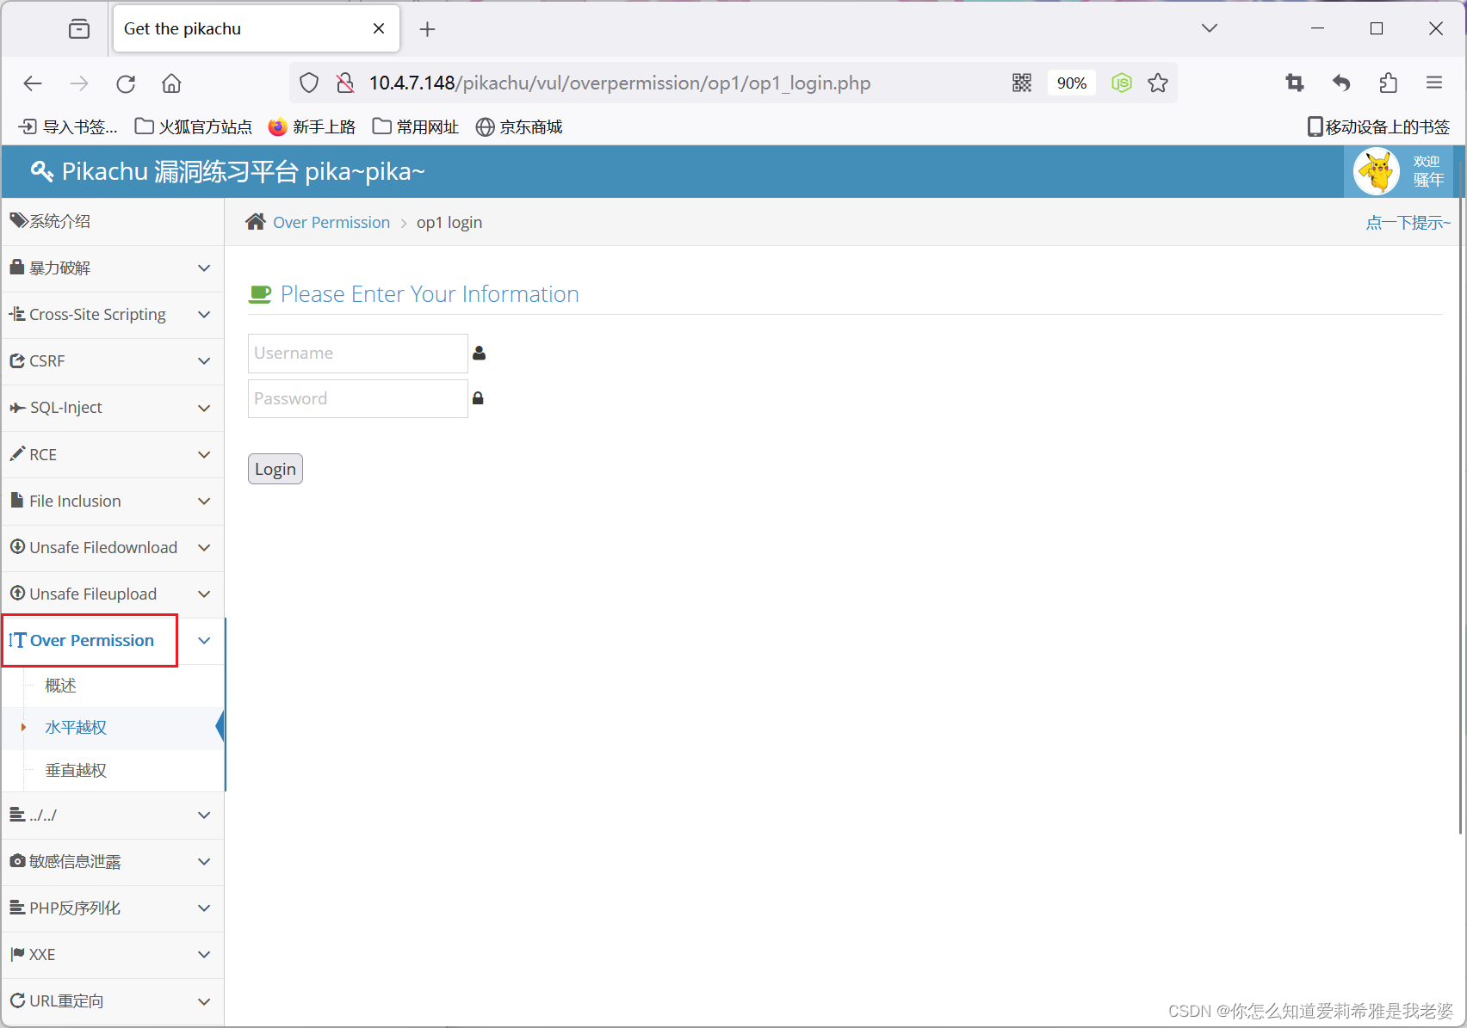Screen dimensions: 1467x1028
Task: Click the Login button
Action: coord(275,469)
